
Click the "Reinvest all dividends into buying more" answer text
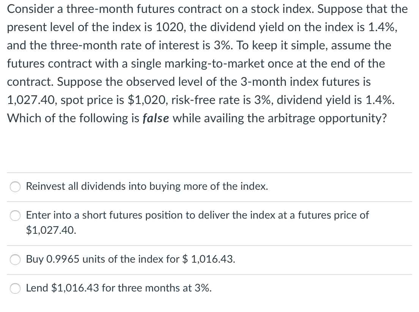(147, 186)
